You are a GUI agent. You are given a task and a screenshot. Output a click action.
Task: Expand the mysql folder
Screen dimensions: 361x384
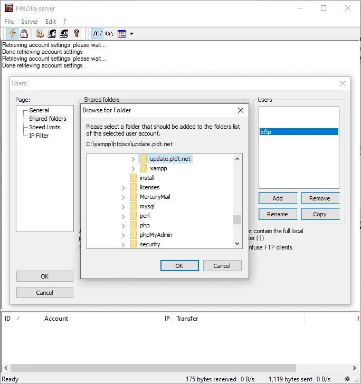click(123, 207)
